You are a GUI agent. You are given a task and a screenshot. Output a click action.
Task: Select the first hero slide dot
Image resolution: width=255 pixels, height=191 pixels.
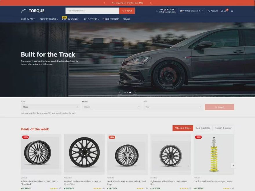point(125,92)
